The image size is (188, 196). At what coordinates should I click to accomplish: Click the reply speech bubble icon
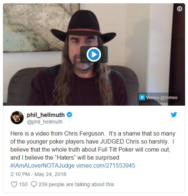click(x=34, y=184)
